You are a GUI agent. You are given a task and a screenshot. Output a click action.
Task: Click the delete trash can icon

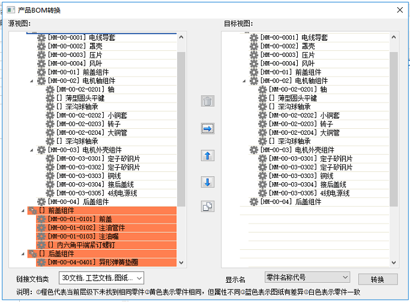tap(208, 101)
